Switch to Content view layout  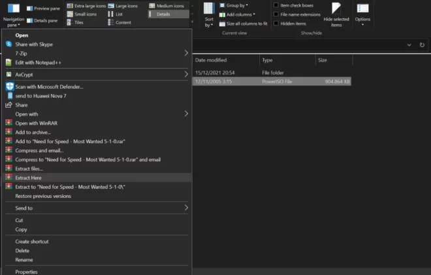point(120,22)
